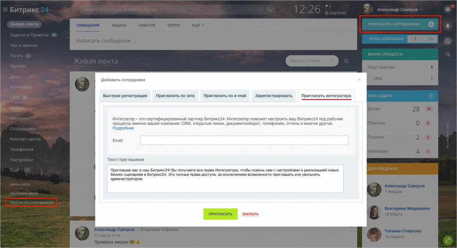Open Группы in left menu
The image size is (457, 248).
tap(18, 66)
